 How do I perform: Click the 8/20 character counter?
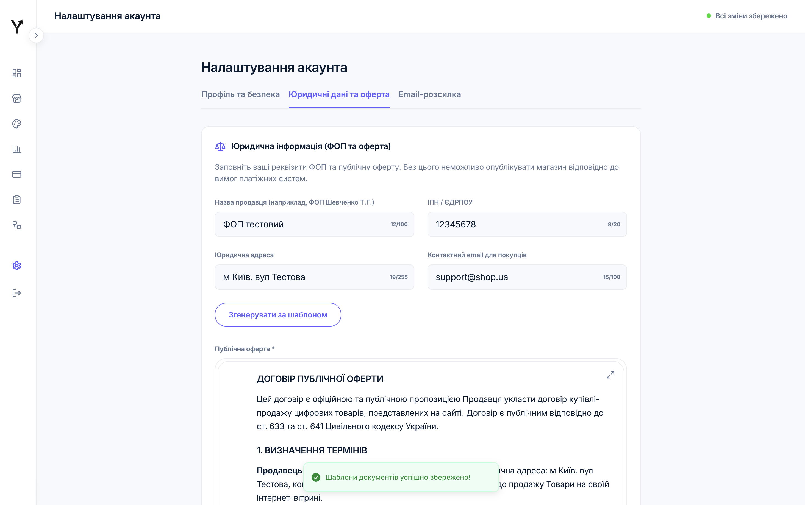[614, 224]
